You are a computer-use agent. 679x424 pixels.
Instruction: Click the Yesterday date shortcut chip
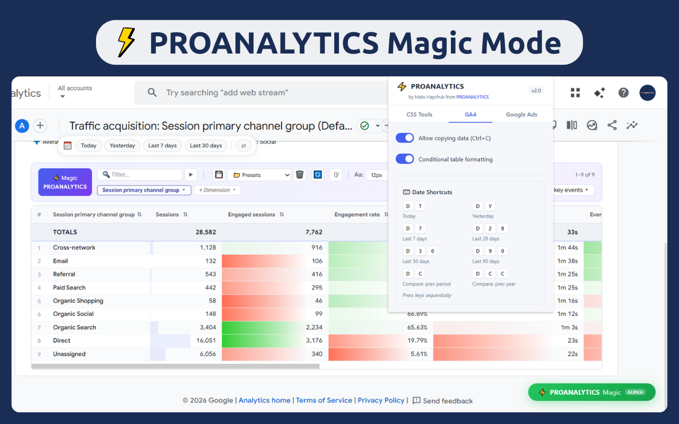[123, 146]
